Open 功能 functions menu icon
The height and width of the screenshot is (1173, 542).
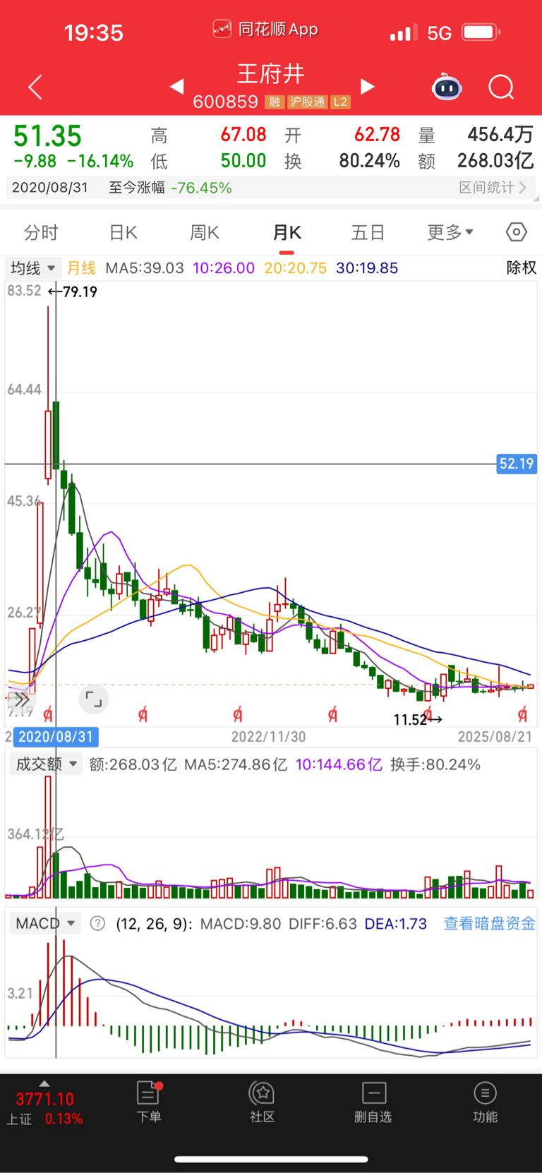485,1102
